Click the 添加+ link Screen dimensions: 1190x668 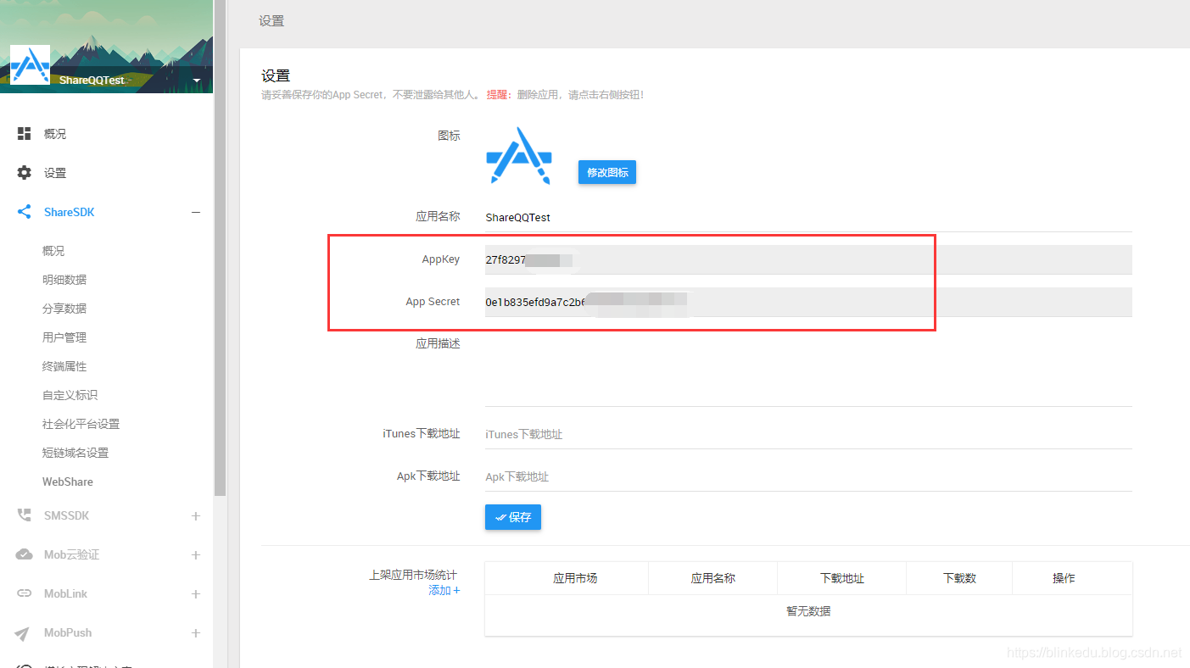coord(444,590)
